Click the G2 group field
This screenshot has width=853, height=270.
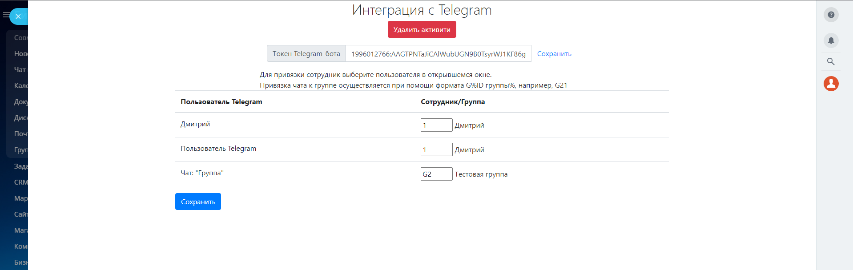pos(436,174)
